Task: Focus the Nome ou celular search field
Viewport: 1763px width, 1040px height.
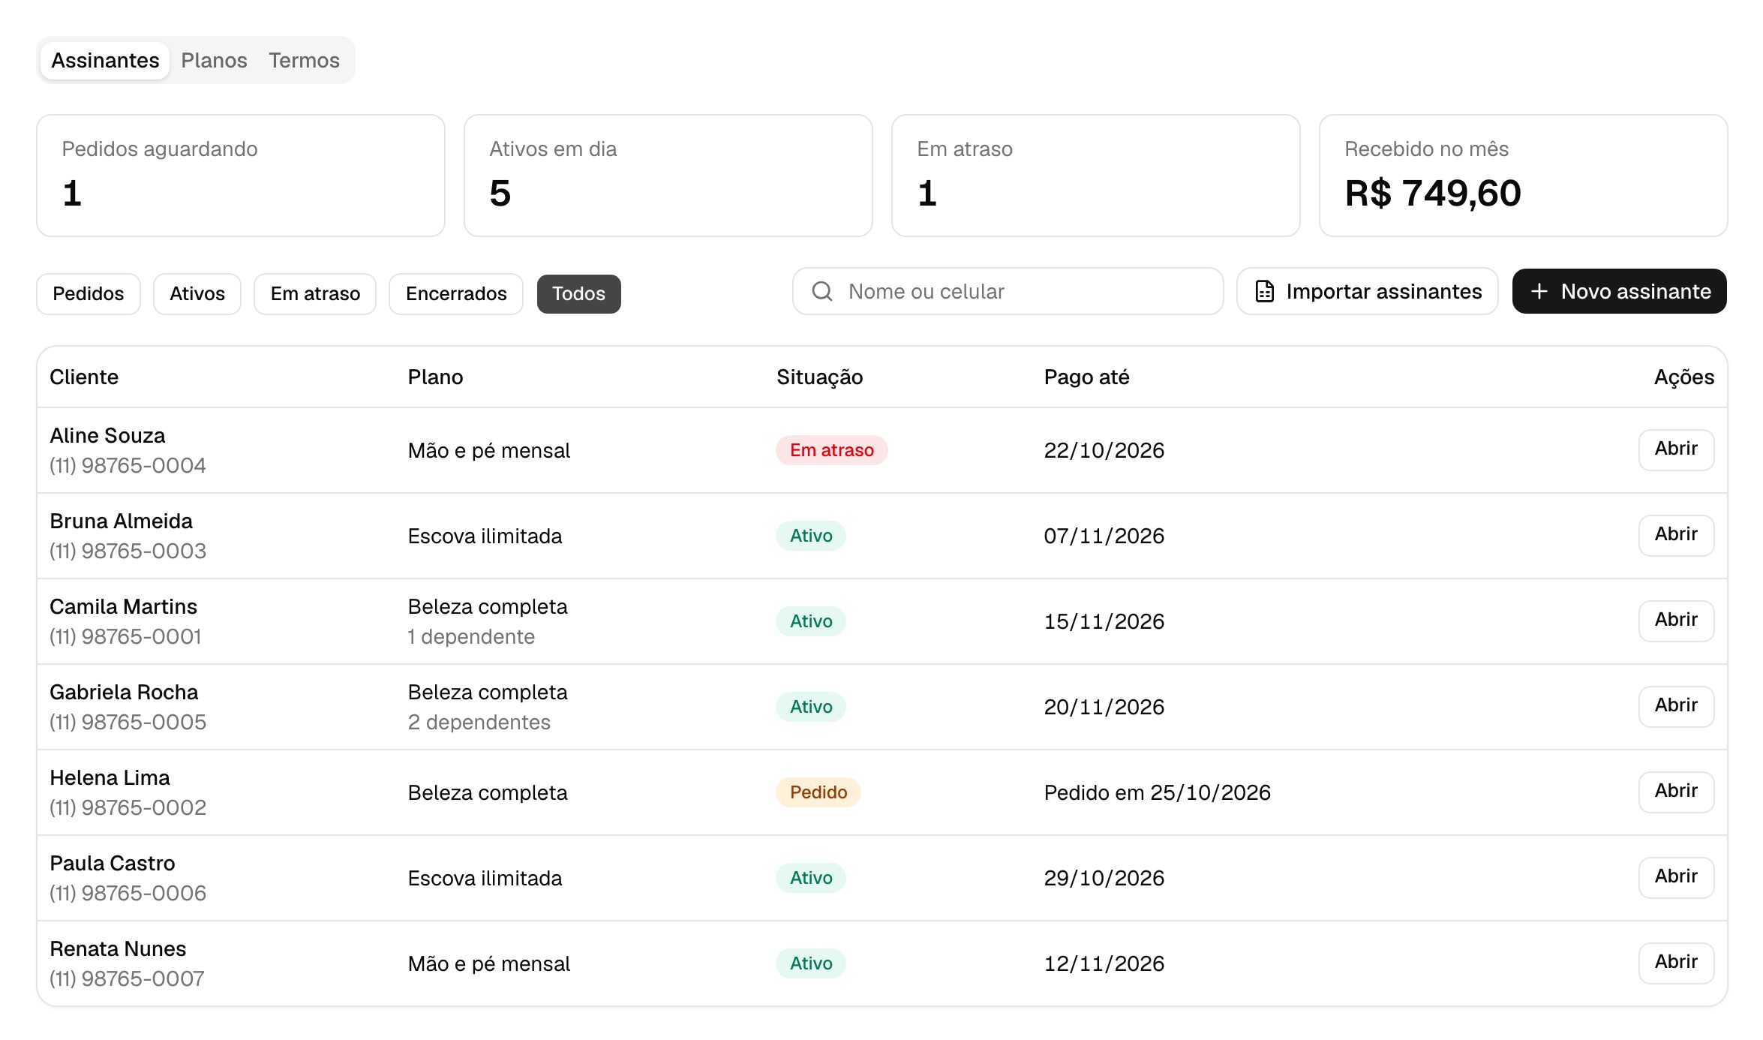Action: [1008, 291]
